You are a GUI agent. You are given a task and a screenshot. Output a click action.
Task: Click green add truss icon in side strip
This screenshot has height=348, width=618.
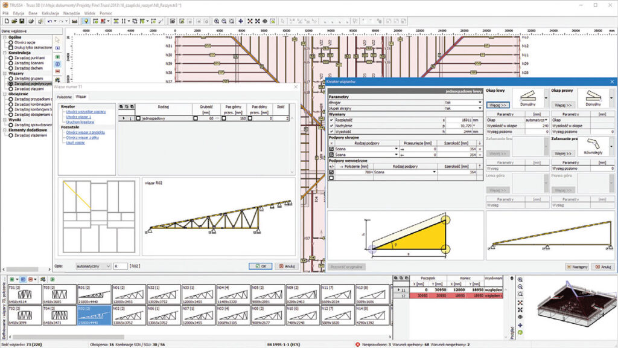(x=57, y=57)
